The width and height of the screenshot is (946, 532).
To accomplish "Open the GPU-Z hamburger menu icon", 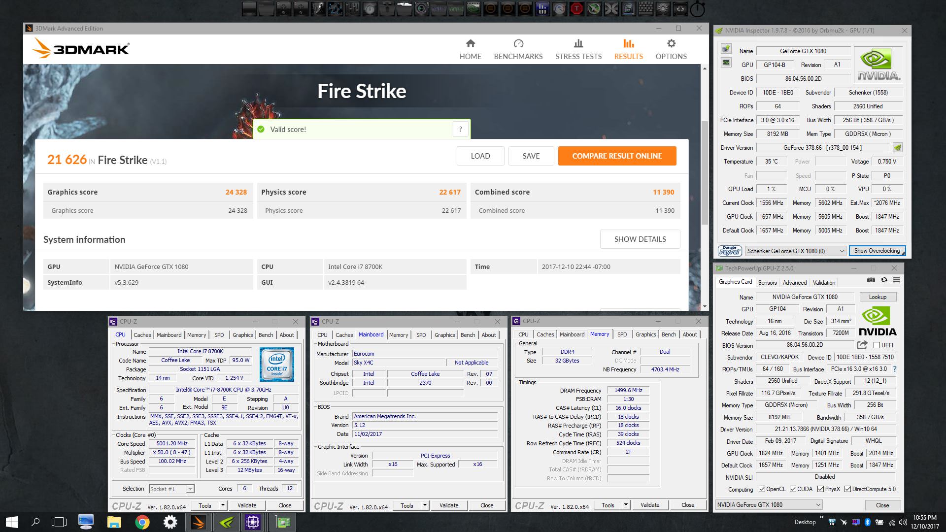I will (896, 280).
